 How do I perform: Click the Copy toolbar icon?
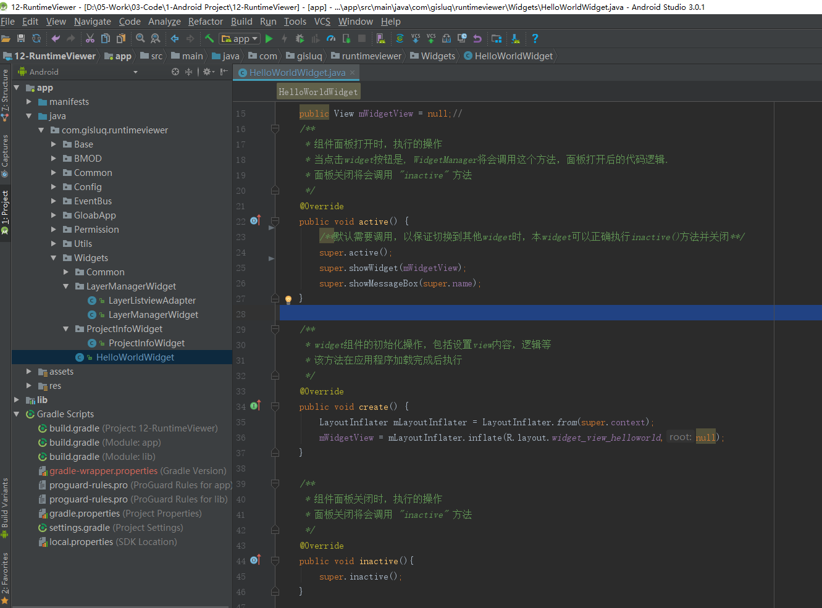pyautogui.click(x=106, y=38)
